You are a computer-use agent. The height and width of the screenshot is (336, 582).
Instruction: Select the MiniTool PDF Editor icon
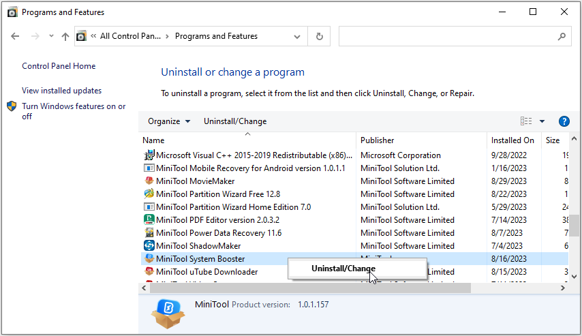click(x=149, y=219)
